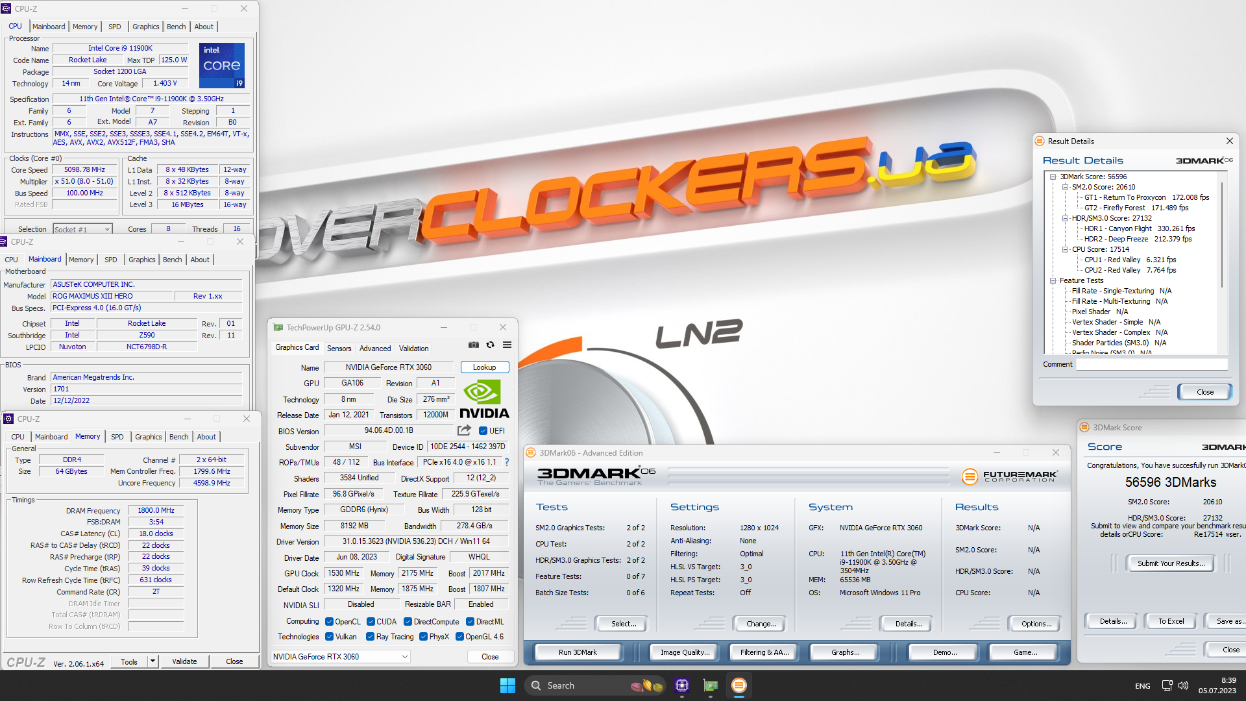1246x701 pixels.
Task: Collapse the Feature Tests tree node
Action: click(1053, 280)
